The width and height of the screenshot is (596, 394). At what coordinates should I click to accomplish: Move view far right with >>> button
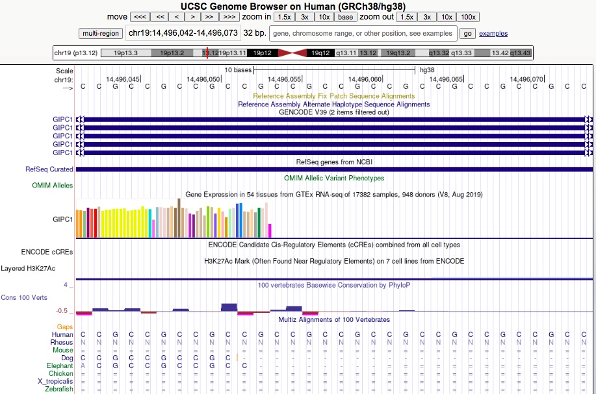[229, 17]
